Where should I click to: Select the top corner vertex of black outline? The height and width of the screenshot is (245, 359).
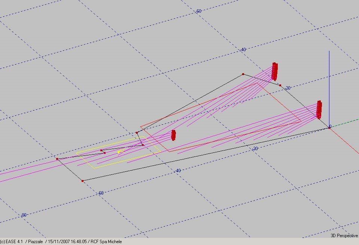pyautogui.click(x=243, y=74)
